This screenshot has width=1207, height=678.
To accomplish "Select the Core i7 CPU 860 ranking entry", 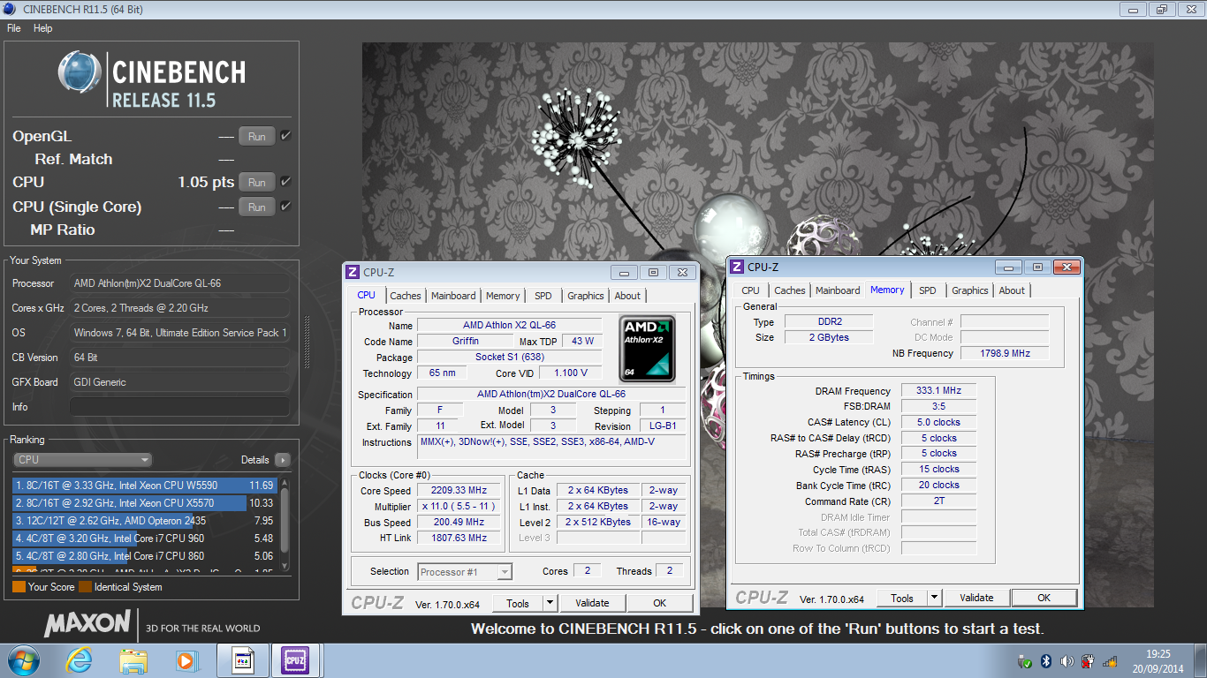I will [145, 556].
